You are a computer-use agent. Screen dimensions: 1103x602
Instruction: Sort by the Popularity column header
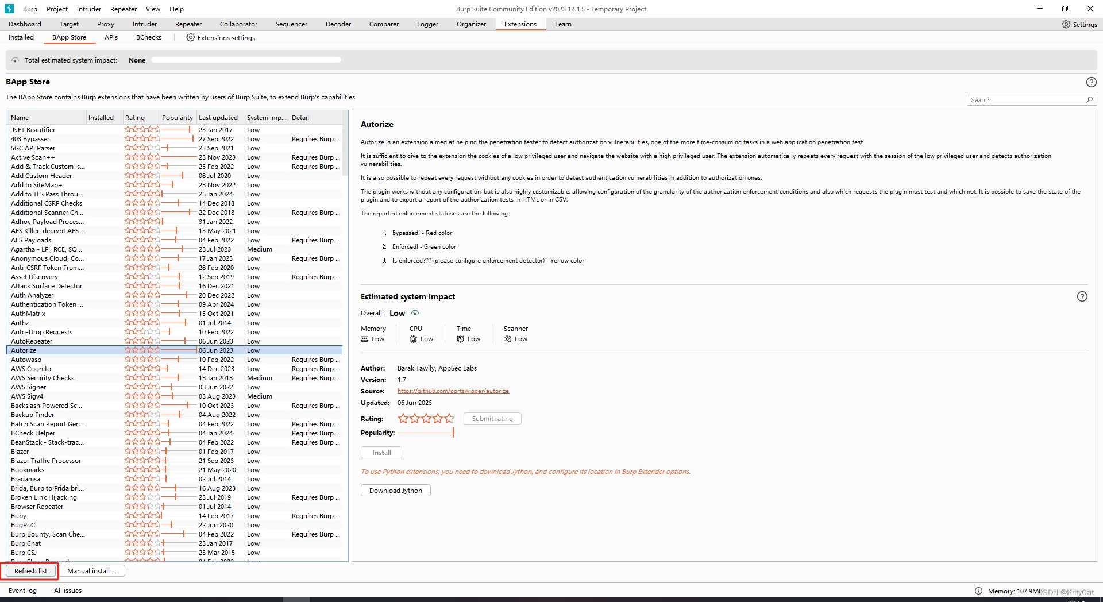coord(178,118)
